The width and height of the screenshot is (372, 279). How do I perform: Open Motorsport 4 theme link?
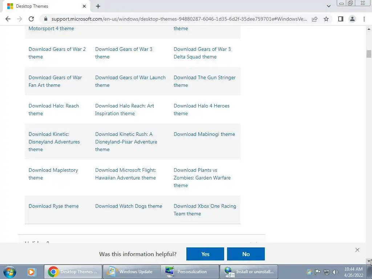click(51, 28)
